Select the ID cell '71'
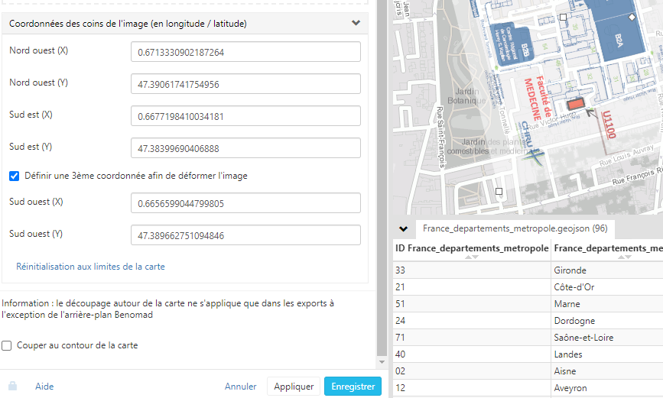This screenshot has height=398, width=663. [x=472, y=338]
